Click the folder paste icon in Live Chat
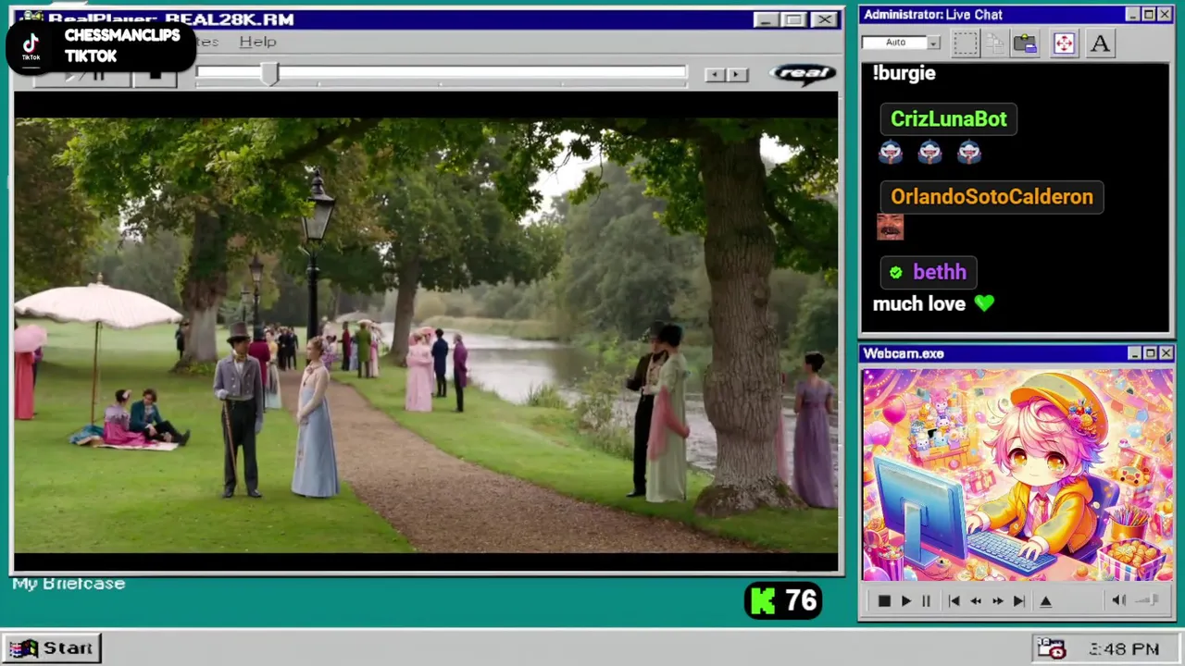1185x666 pixels. [1025, 43]
